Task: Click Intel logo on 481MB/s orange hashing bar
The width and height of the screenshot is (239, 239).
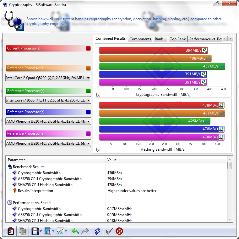Action: pyautogui.click(x=222, y=113)
